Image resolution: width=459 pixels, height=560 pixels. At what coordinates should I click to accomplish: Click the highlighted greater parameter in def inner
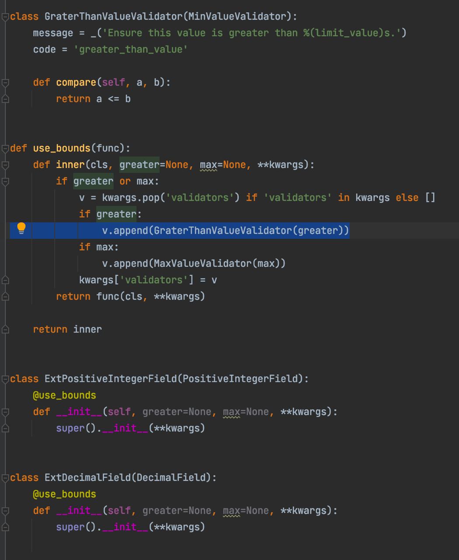(x=139, y=165)
